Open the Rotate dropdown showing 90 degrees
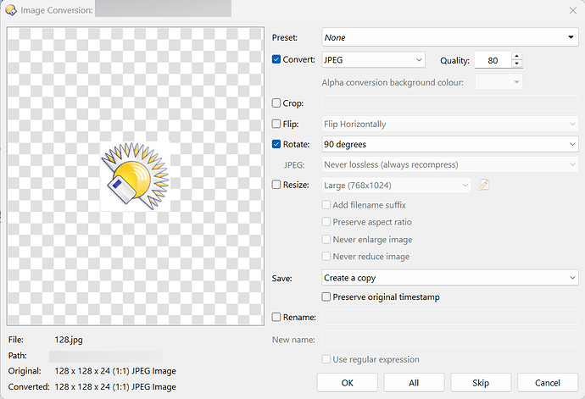Image resolution: width=585 pixels, height=399 pixels. (450, 144)
